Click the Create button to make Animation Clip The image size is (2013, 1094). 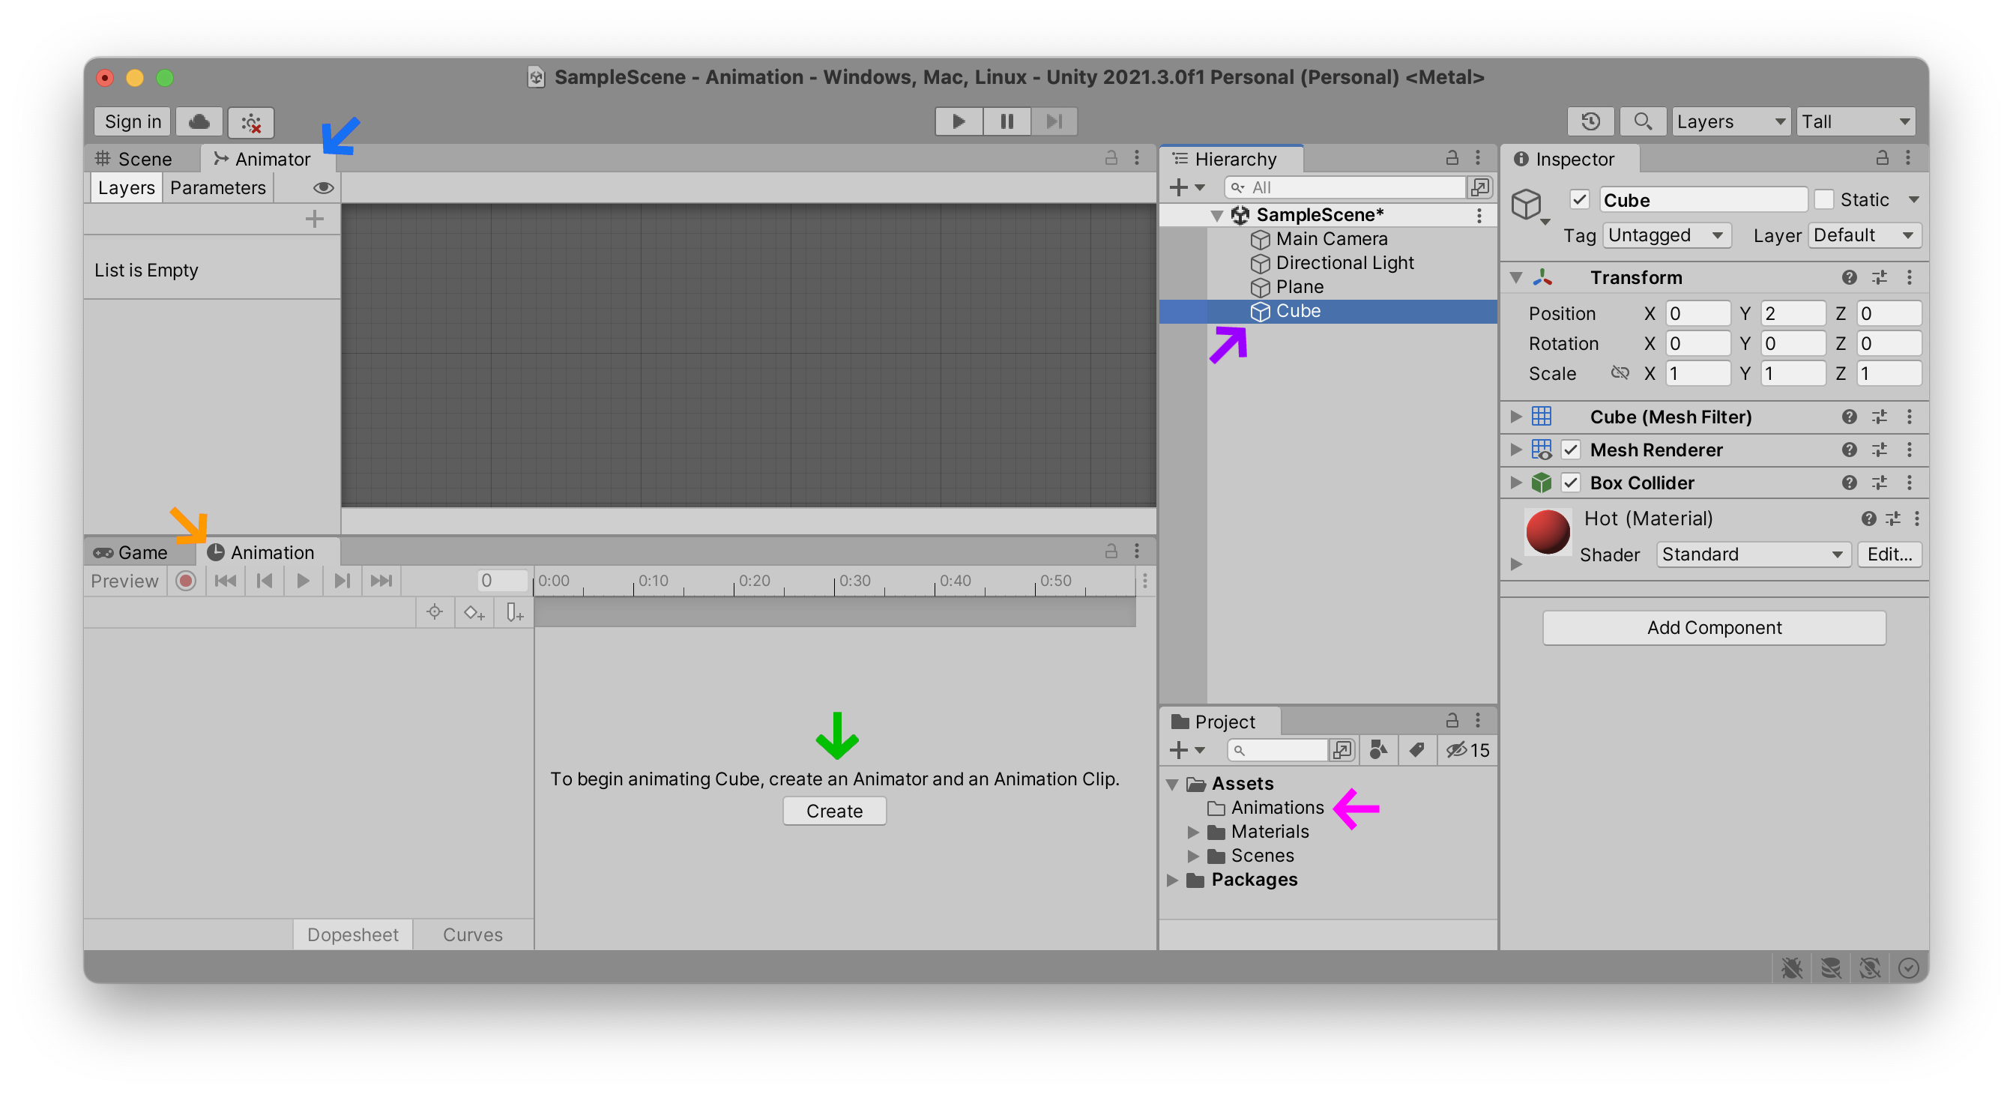click(x=834, y=810)
